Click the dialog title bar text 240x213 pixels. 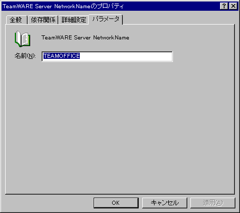(63, 6)
